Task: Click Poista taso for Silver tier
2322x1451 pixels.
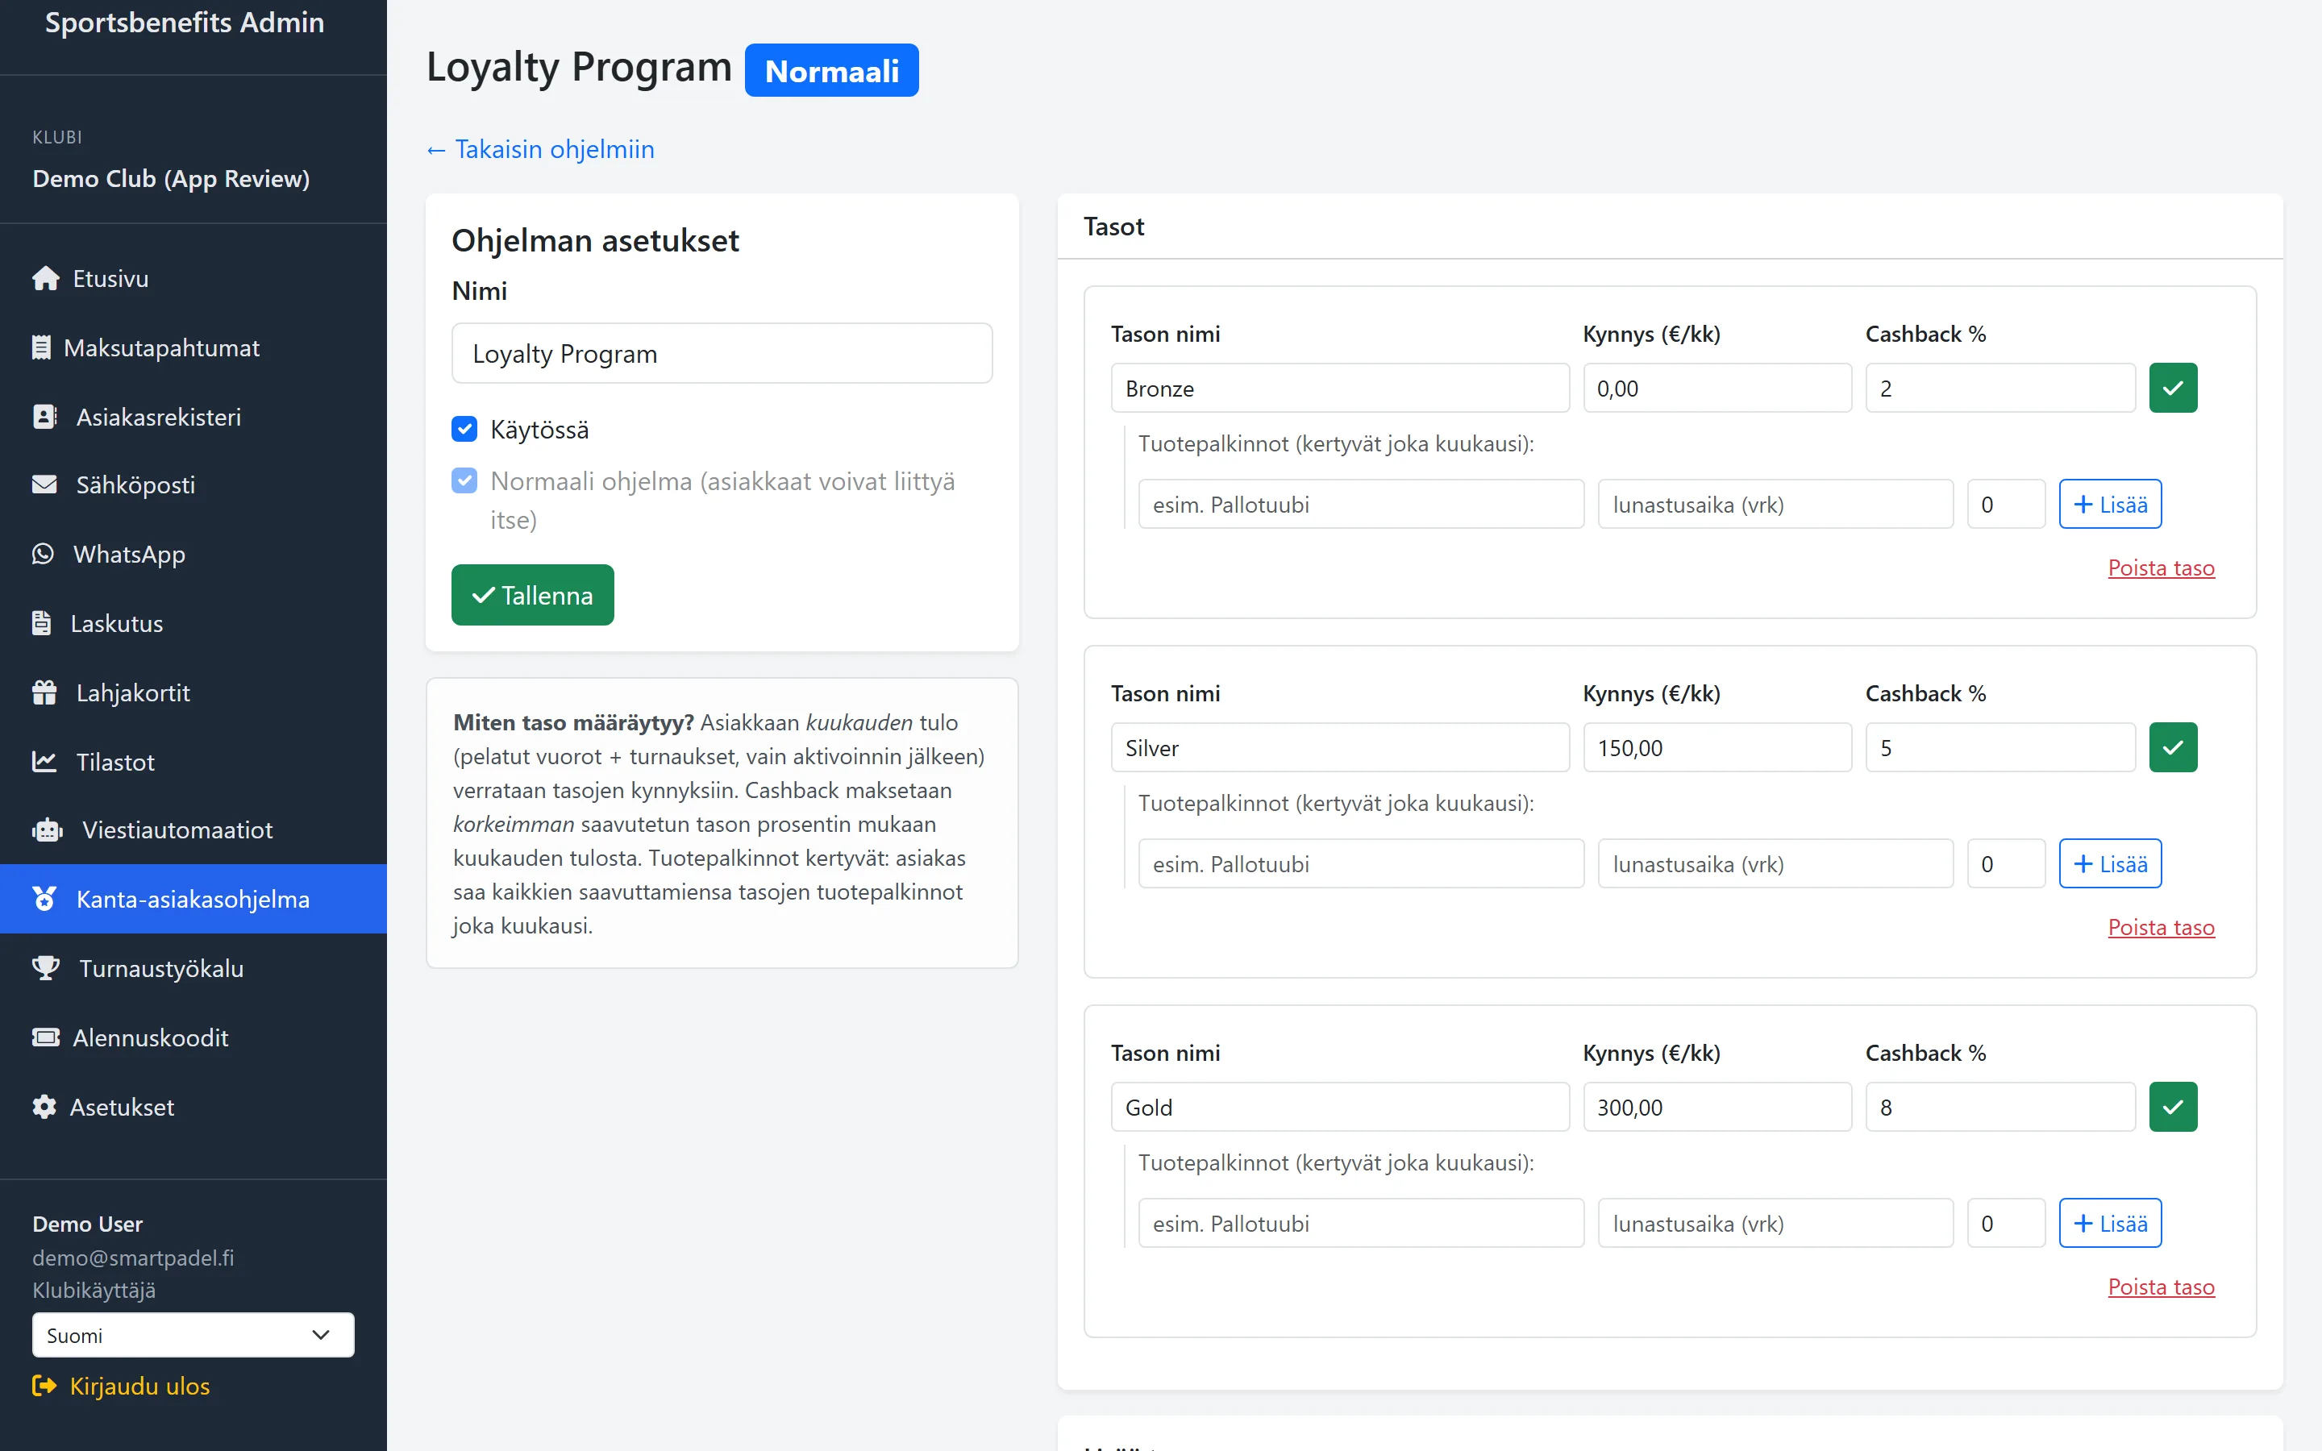Action: 2161,927
